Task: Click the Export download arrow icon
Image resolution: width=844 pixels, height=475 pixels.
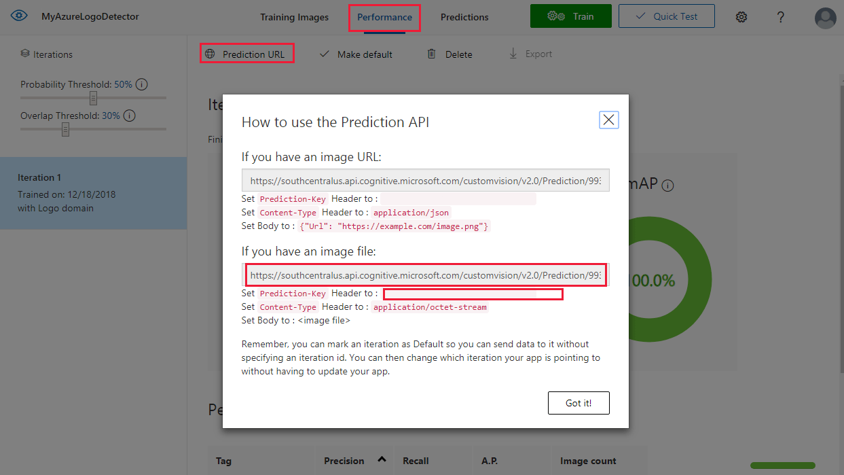Action: (513, 54)
